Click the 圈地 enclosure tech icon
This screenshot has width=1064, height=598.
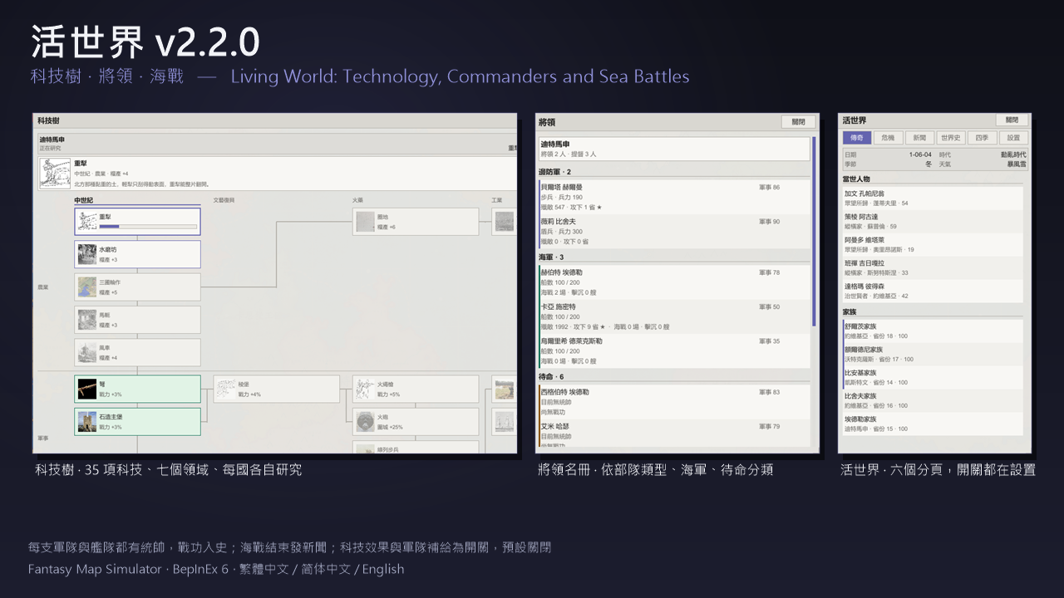click(x=366, y=222)
